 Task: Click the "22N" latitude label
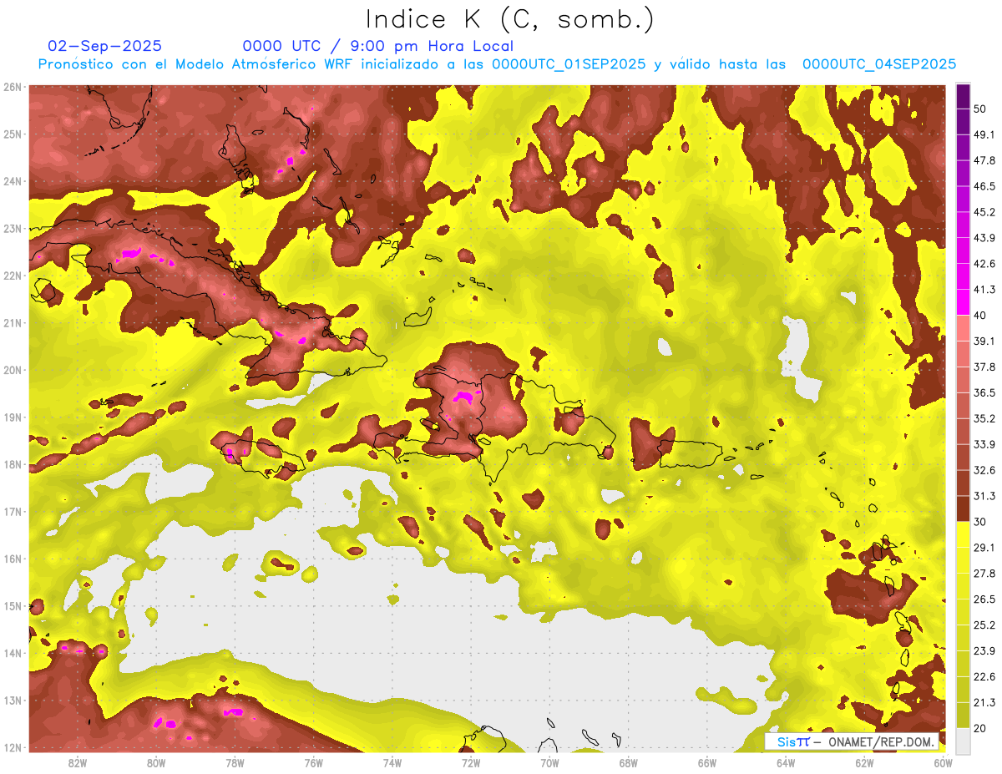[x=13, y=276]
